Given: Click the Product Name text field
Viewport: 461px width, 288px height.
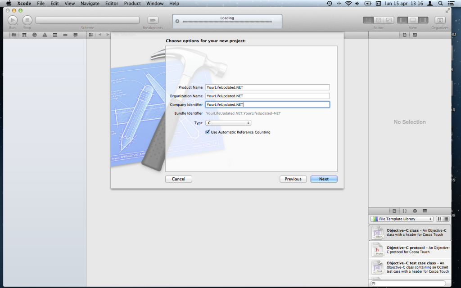Looking at the screenshot, I should 267,87.
